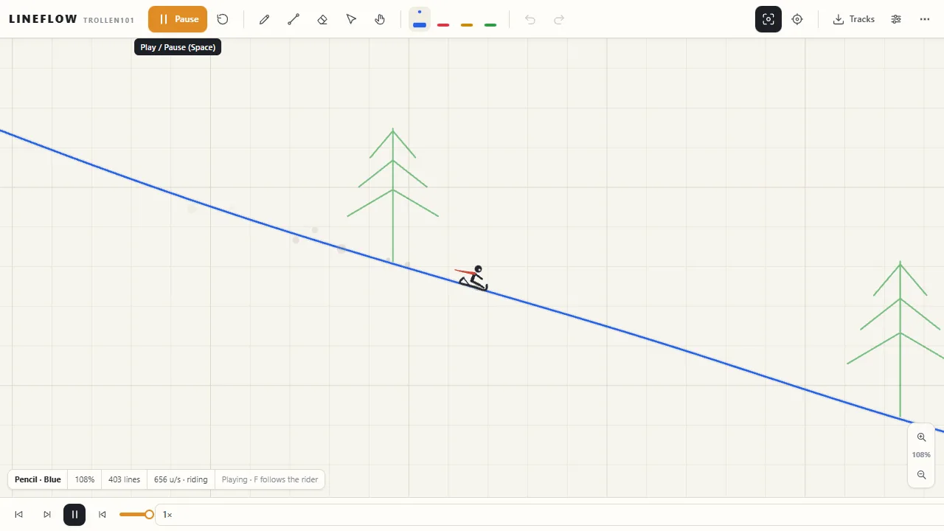Click the Redo arrow icon
Screen dimensions: 944x531
click(x=559, y=19)
